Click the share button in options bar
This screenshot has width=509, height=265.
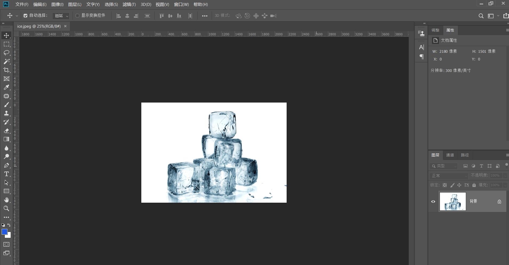pyautogui.click(x=506, y=16)
